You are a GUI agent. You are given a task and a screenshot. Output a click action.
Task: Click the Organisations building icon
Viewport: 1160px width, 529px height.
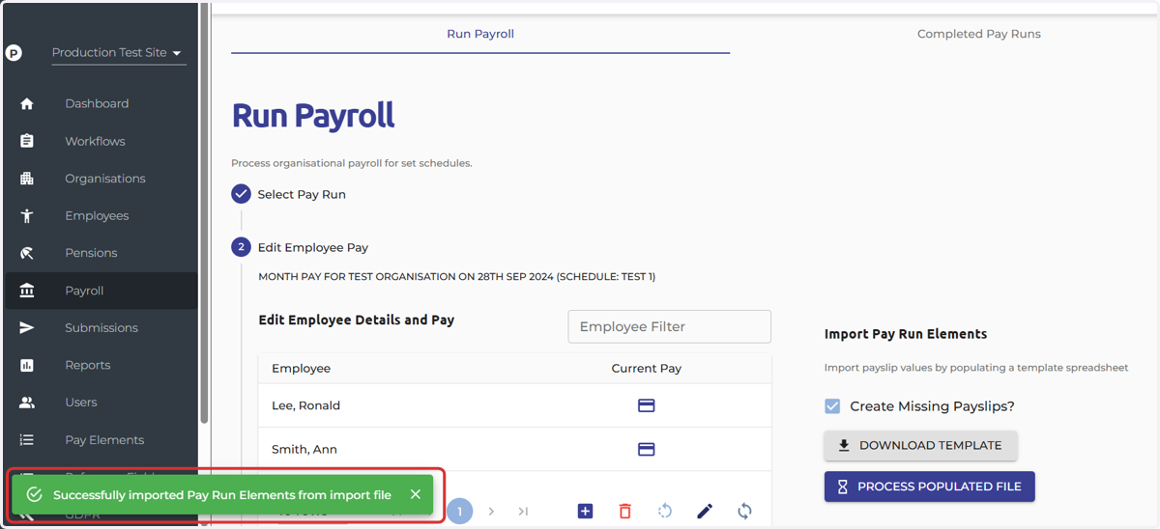pos(27,179)
